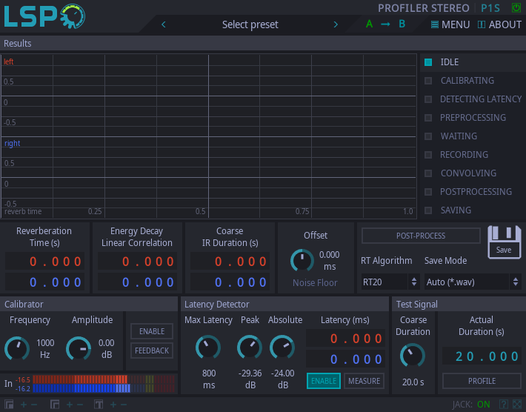The width and height of the screenshot is (526, 412).
Task: Click the font scaling T icon
Action: [99, 405]
